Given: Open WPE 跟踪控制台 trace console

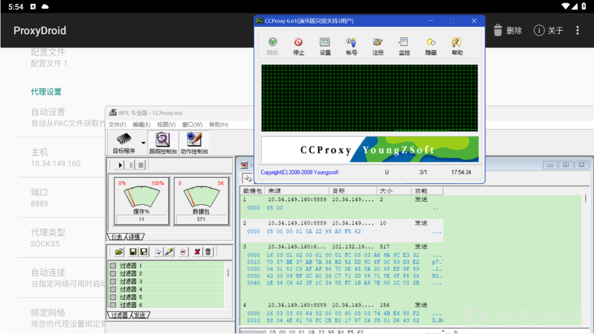Looking at the screenshot, I should (x=163, y=143).
